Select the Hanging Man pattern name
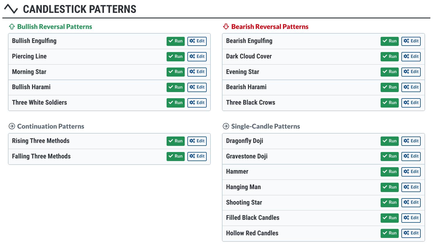Viewport: 433px width, 247px height. 243,187
